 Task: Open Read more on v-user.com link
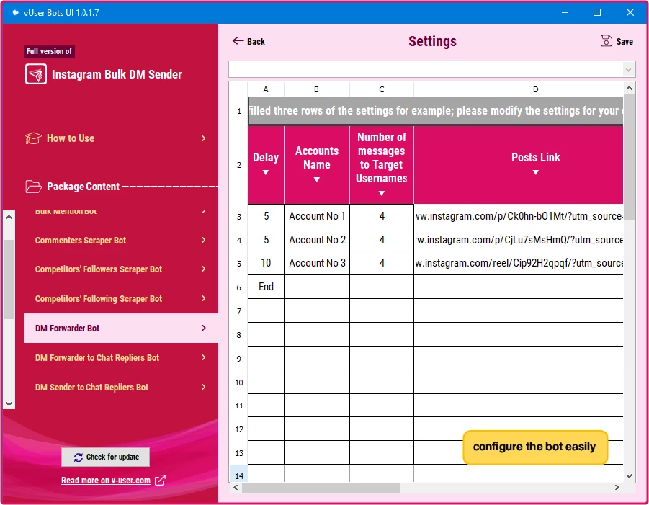point(106,481)
